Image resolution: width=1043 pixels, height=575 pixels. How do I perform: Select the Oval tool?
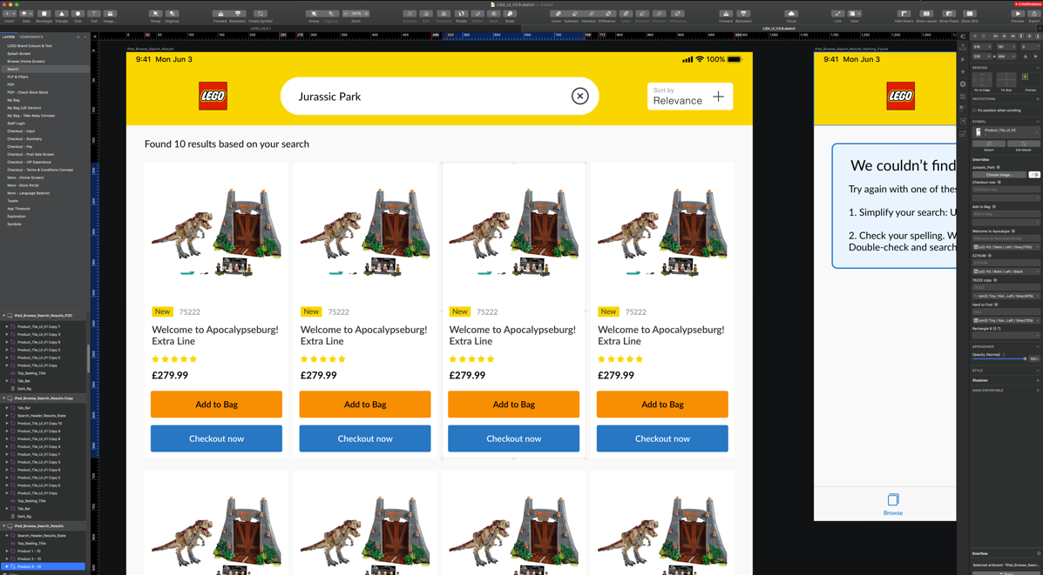tap(78, 14)
